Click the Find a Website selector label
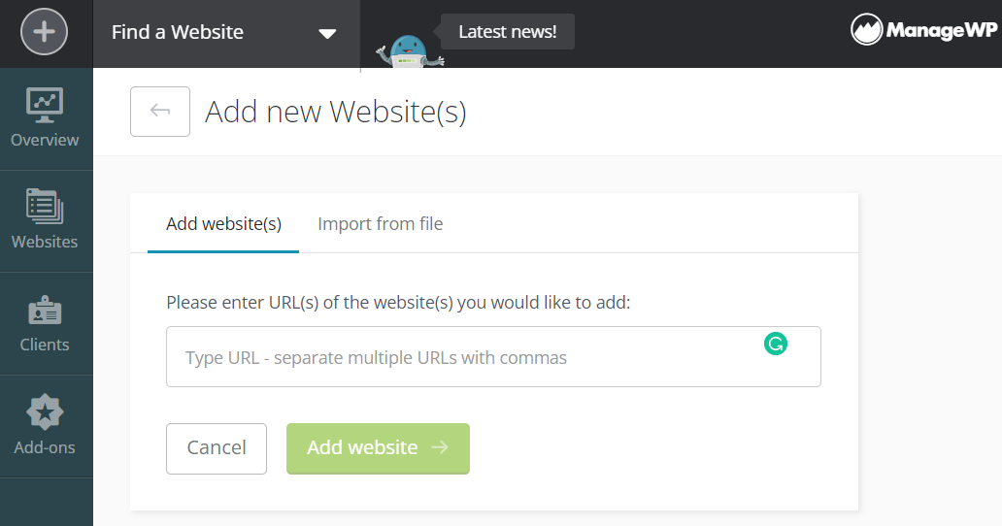This screenshot has width=1002, height=526. (x=178, y=32)
